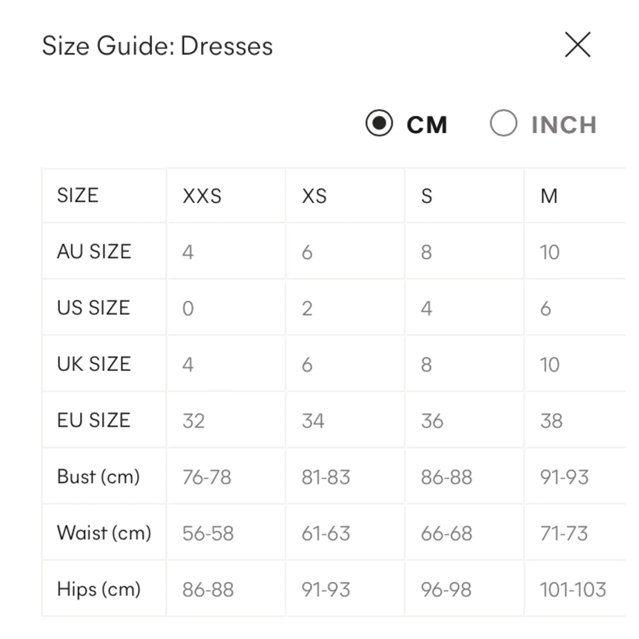Screen dimensions: 639x639
Task: Select the CM radio button
Action: click(x=379, y=123)
